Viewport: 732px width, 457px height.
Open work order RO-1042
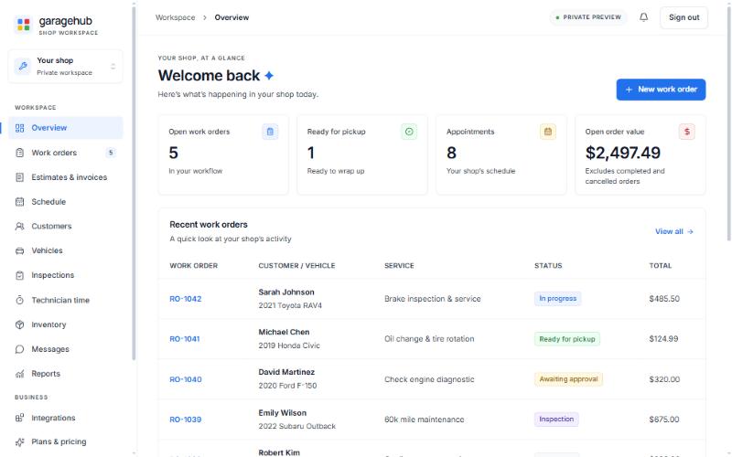click(x=186, y=299)
